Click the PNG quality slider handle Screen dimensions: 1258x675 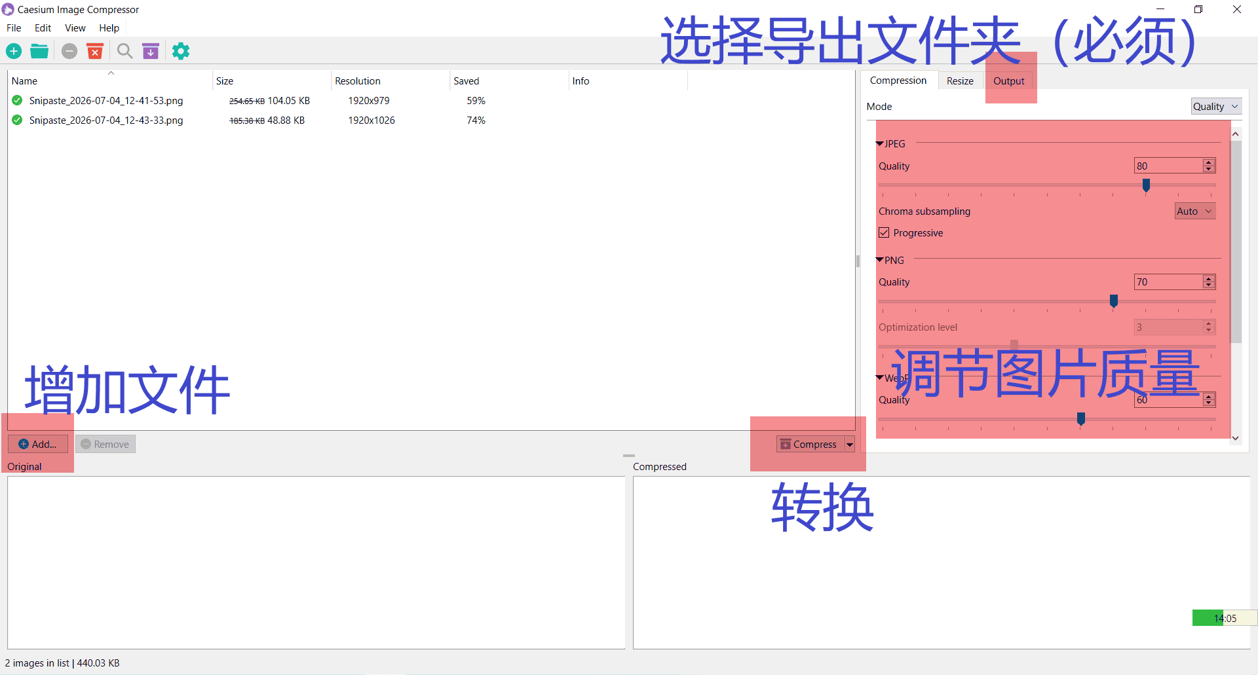1113,301
